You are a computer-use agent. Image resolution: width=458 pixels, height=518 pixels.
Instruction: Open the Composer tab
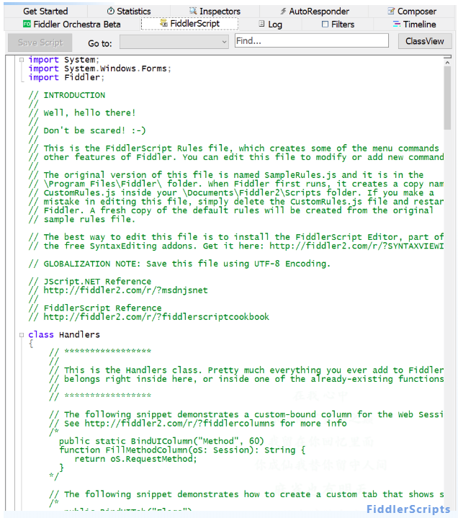click(412, 12)
